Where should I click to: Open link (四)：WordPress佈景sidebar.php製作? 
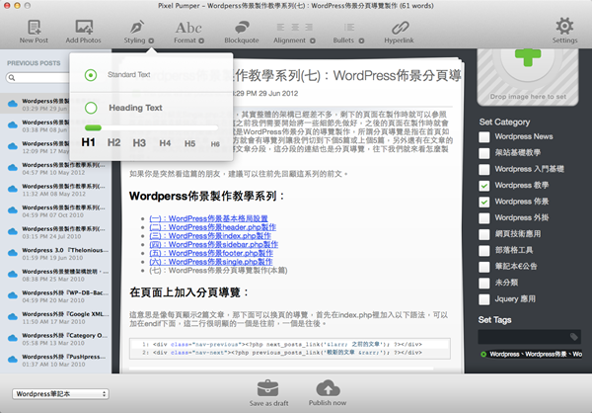(x=214, y=245)
